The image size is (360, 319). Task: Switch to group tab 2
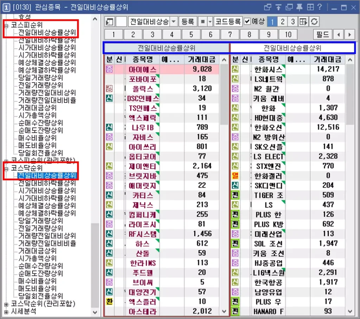pyautogui.click(x=133, y=35)
